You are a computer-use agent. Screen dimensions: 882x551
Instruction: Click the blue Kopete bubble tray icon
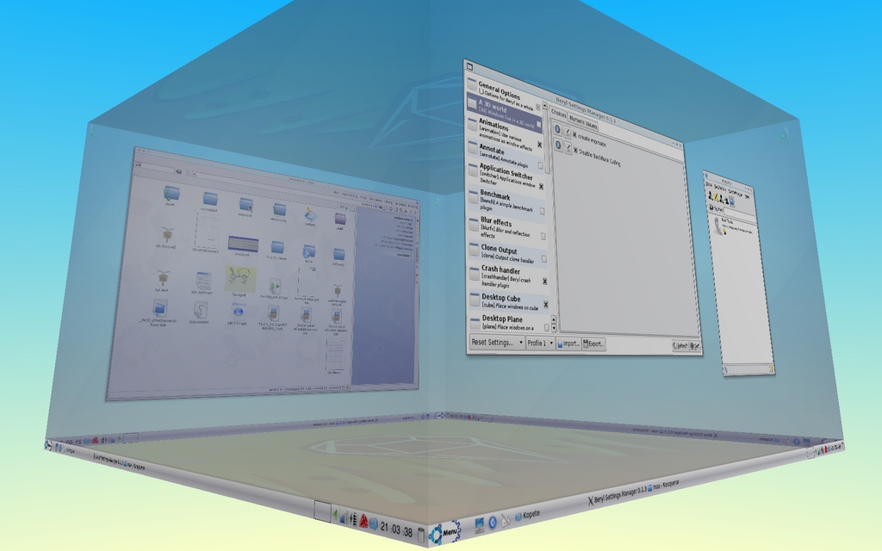pyautogui.click(x=374, y=523)
